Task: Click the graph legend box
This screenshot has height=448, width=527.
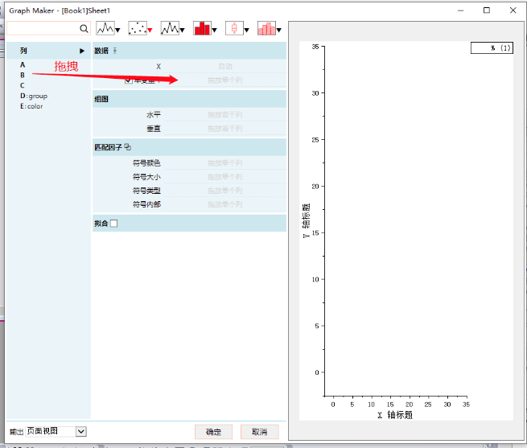Action: point(492,47)
